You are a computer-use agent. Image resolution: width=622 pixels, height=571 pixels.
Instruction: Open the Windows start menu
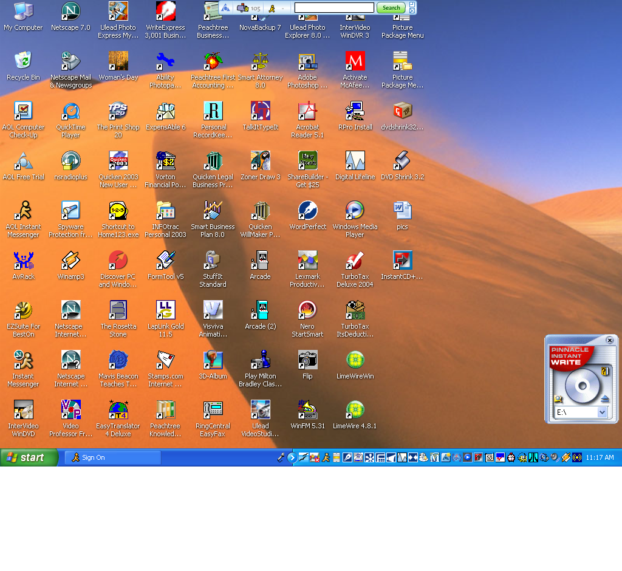coord(29,457)
